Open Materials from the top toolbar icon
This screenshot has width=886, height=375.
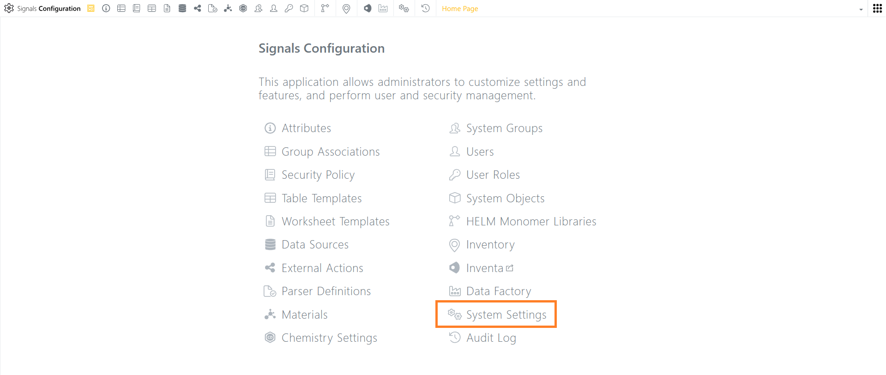[228, 8]
